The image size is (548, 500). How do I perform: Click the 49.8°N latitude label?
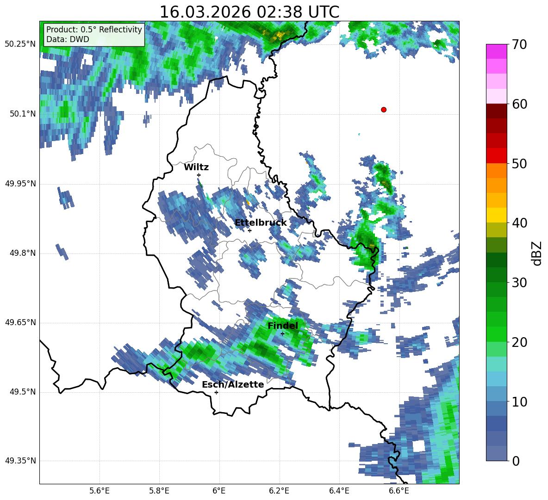click(x=22, y=253)
